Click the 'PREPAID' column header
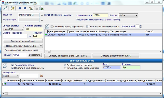The height and width of the screenshot is (98, 164). pyautogui.click(x=79, y=81)
